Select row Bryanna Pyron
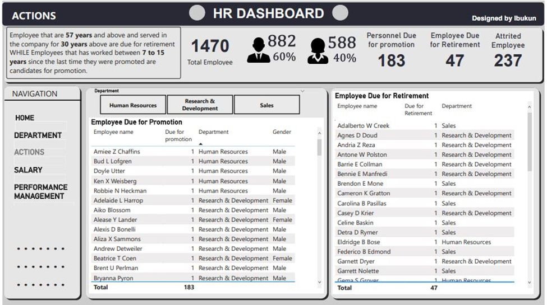547x305 pixels. (x=193, y=278)
